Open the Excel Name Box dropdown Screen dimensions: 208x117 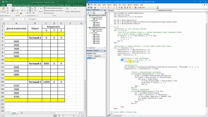(10, 19)
